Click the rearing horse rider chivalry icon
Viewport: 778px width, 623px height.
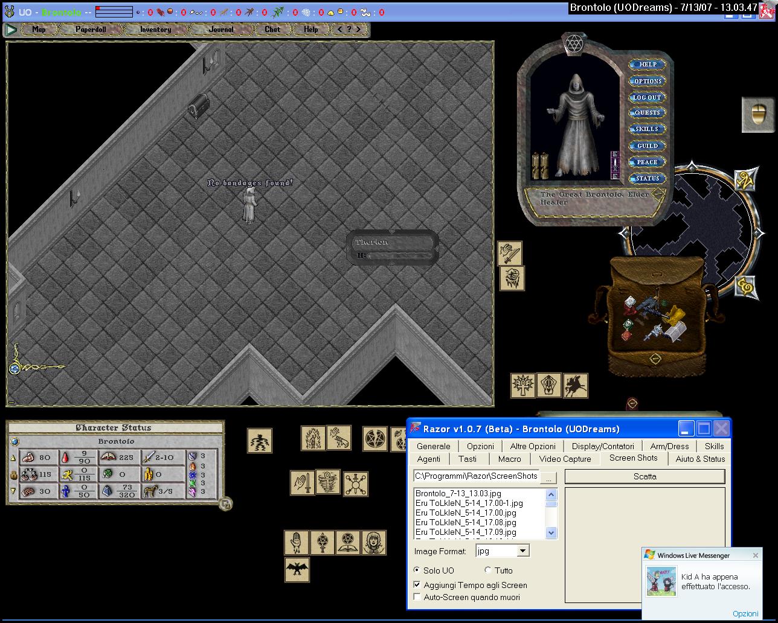point(576,385)
